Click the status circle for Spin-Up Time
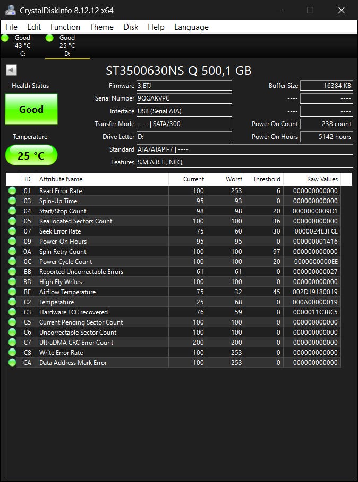The image size is (358, 482). 12,201
